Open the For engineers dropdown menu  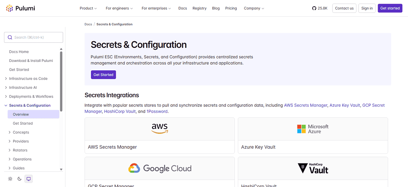(119, 8)
